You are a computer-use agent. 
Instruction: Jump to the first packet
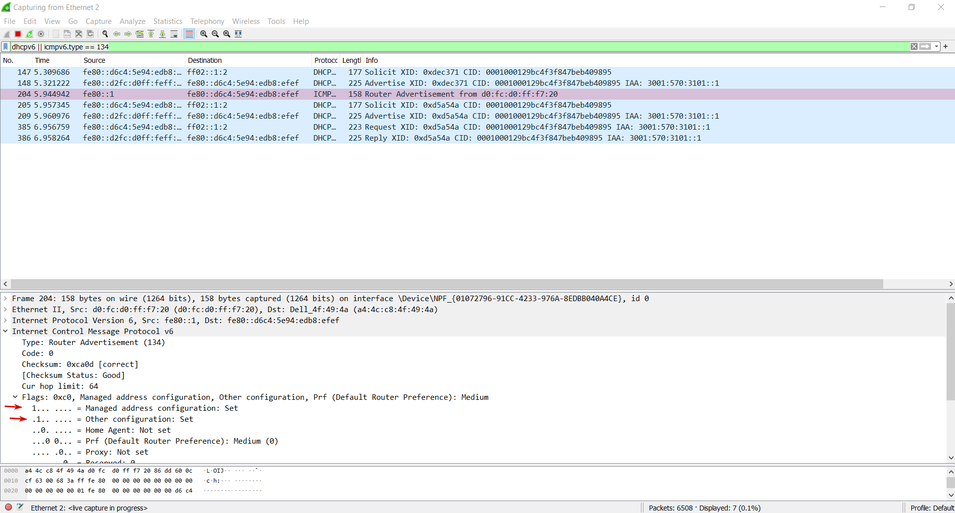151,34
